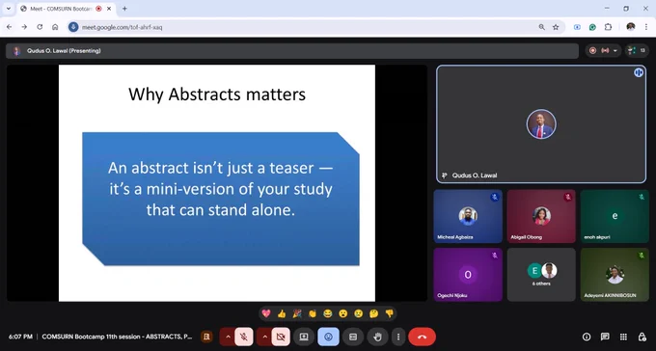Bookmark this tab with the star icon

click(556, 27)
